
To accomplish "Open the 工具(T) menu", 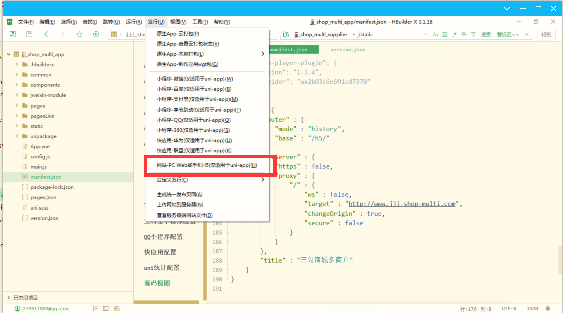I will 200,22.
